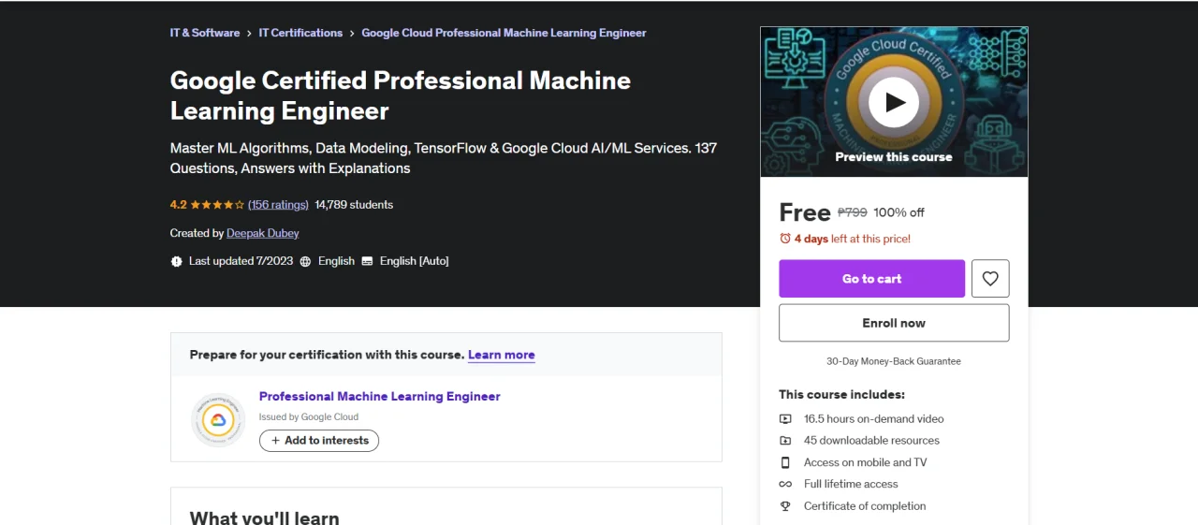Screen dimensions: 1198x525
Task: Click the Issued by Google Cloud text
Action: pos(309,417)
